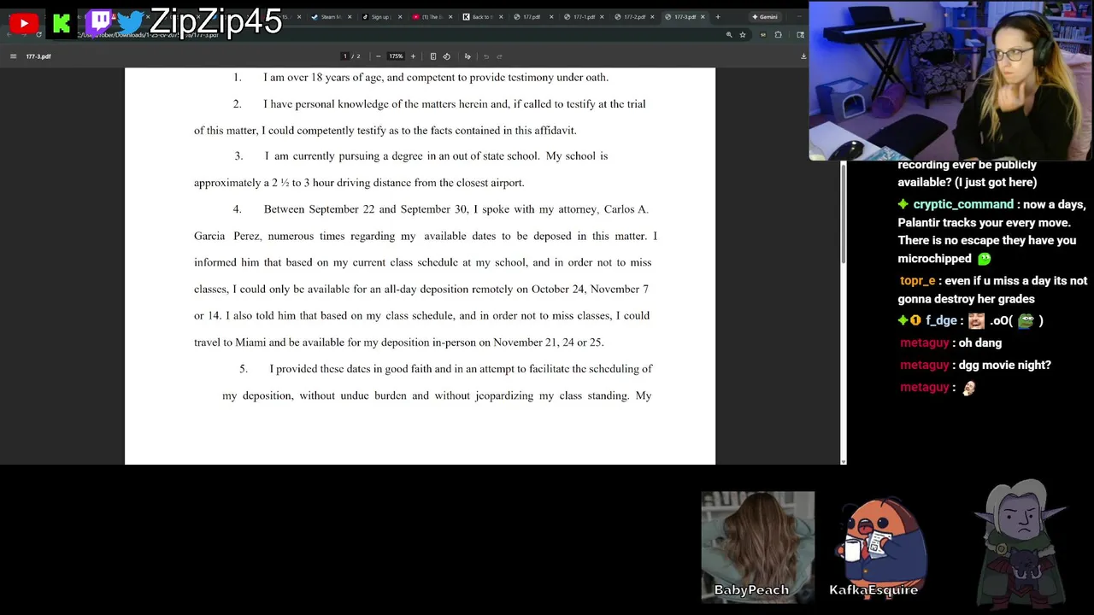Click the Kick logo in stream overlay
Viewport: 1094px width, 615px height.
pyautogui.click(x=61, y=24)
